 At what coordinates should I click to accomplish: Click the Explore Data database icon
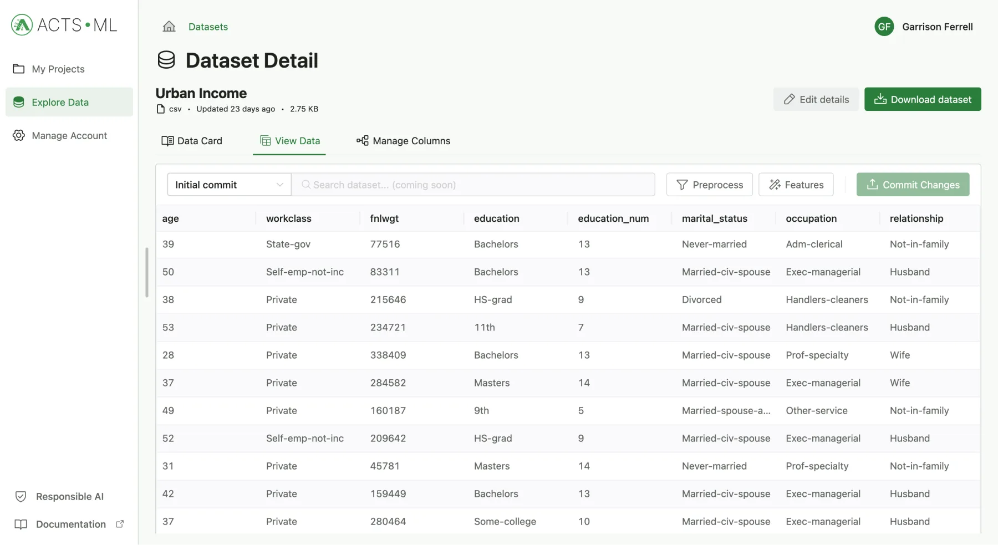(19, 102)
